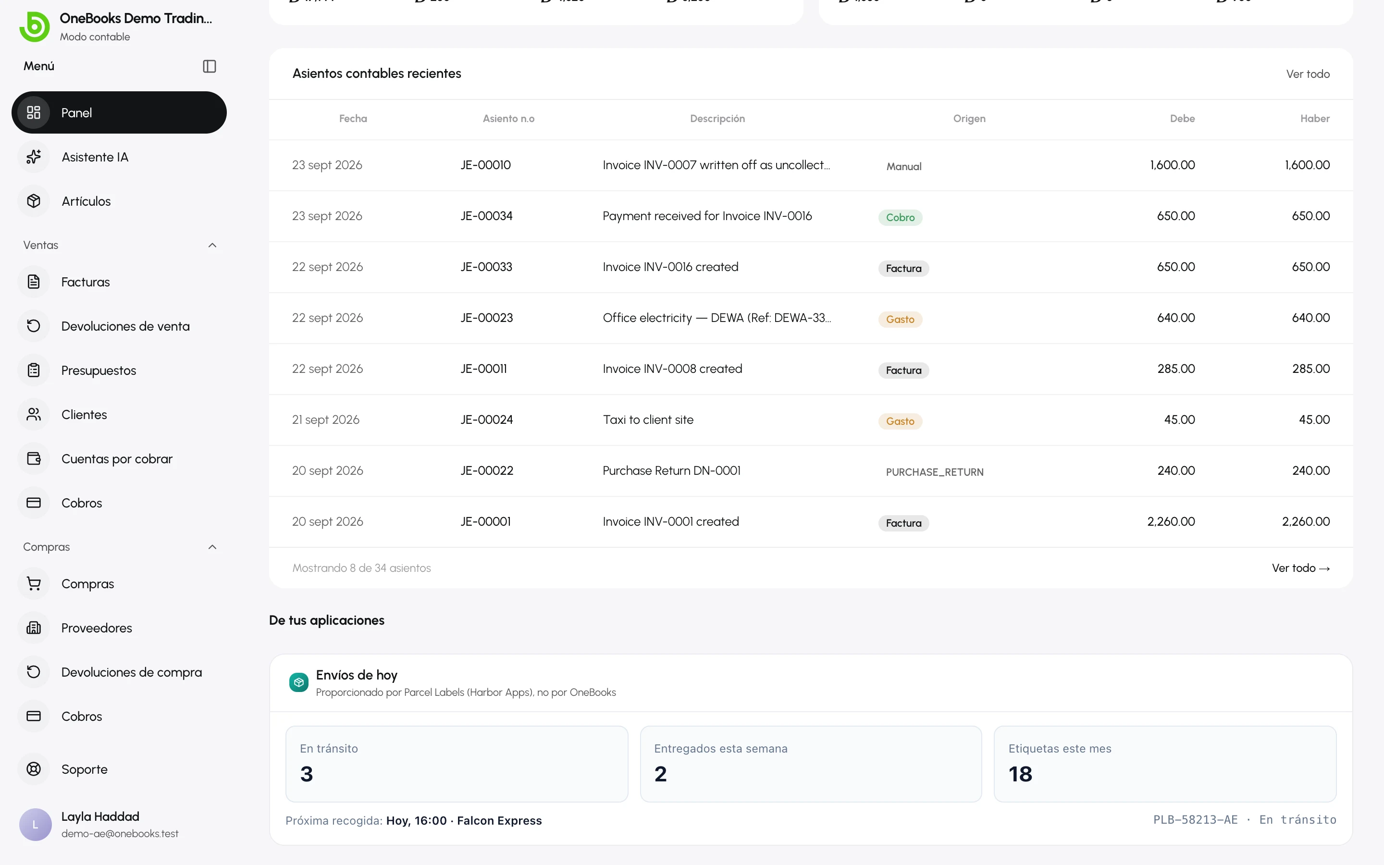This screenshot has width=1384, height=865.
Task: Click Layla Haddad avatar
Action: (x=36, y=824)
